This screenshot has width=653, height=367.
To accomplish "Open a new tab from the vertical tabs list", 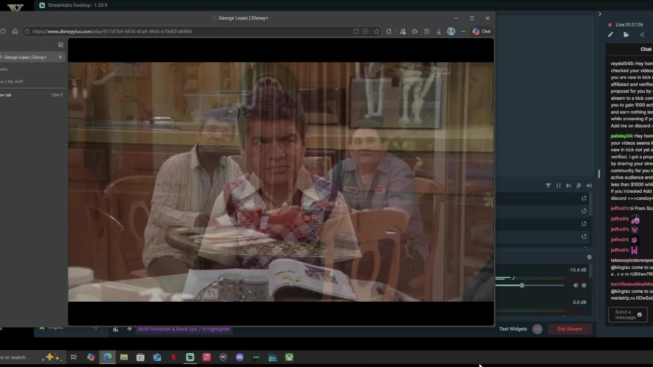I will click(32, 95).
